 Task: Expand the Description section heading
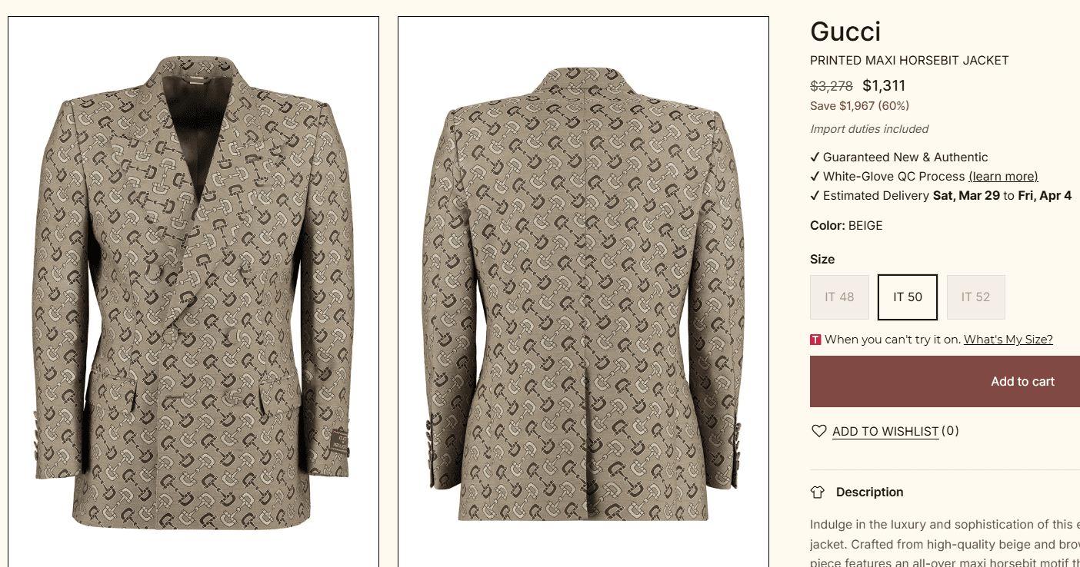[869, 492]
